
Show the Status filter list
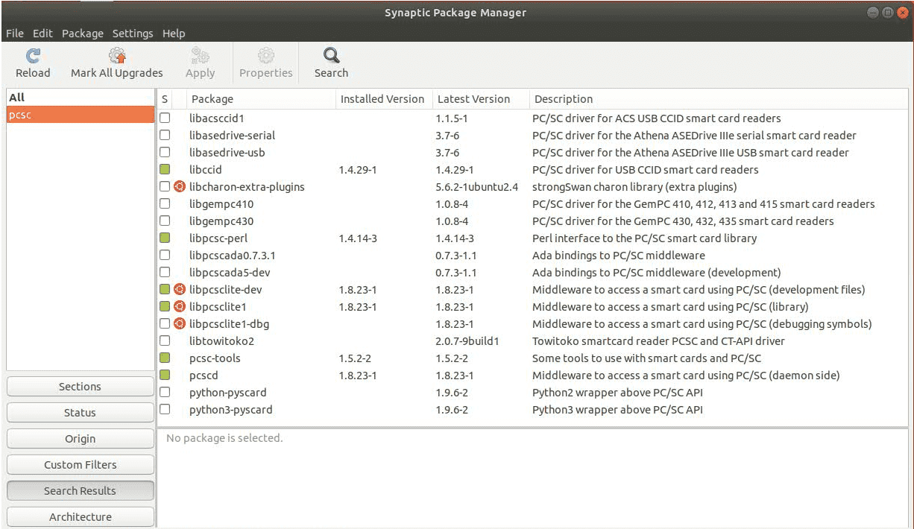(80, 413)
